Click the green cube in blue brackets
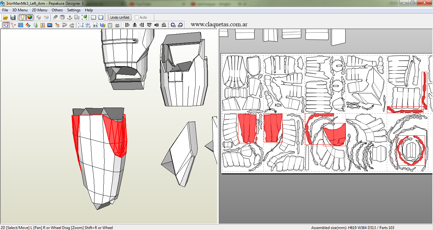The width and height of the screenshot is (433, 230). [x=85, y=17]
